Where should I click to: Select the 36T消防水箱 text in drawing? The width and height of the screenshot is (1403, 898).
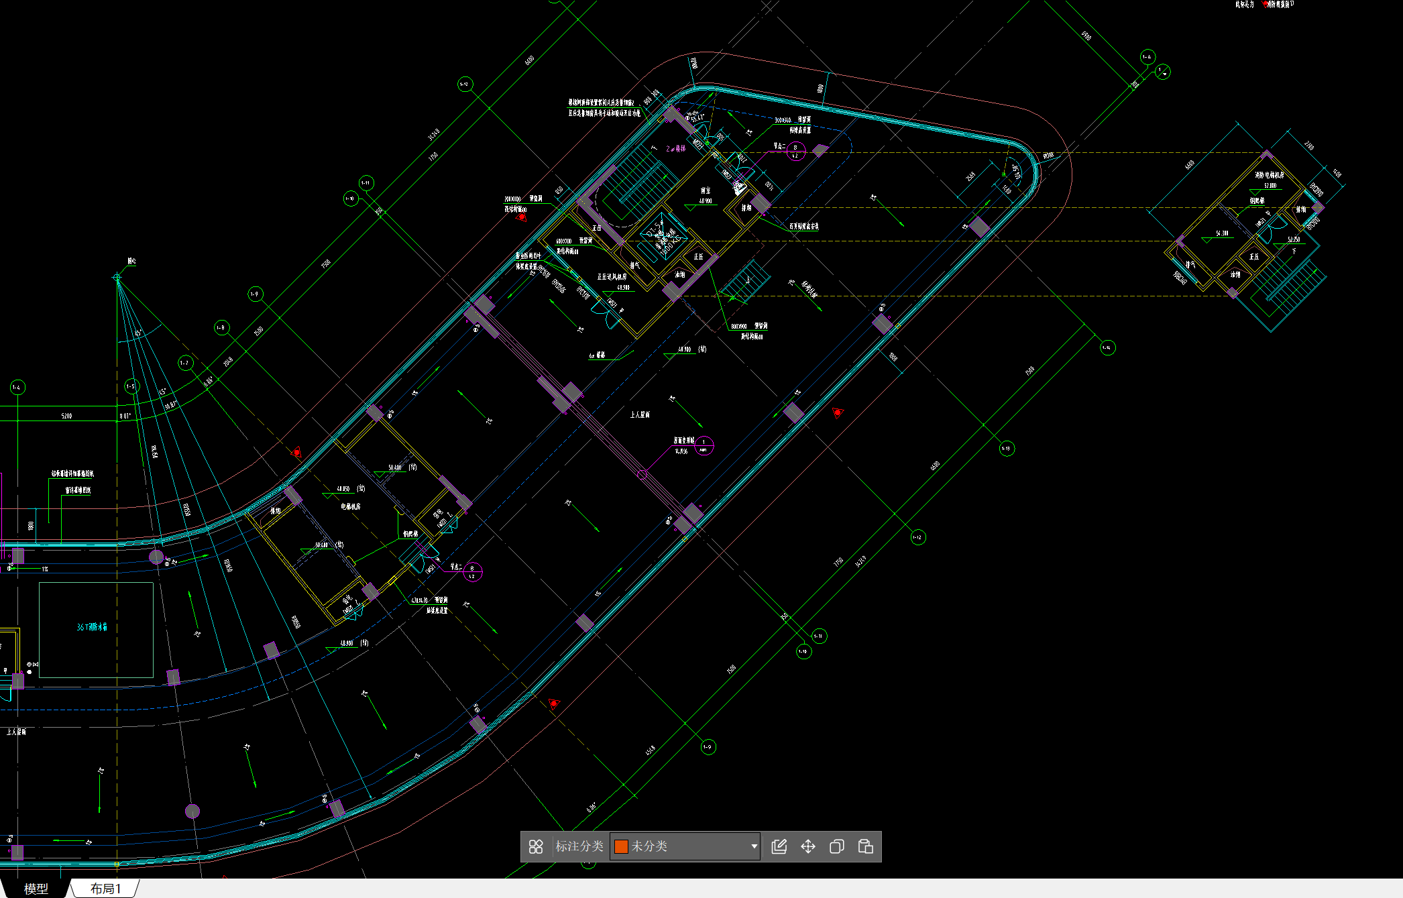coord(92,627)
